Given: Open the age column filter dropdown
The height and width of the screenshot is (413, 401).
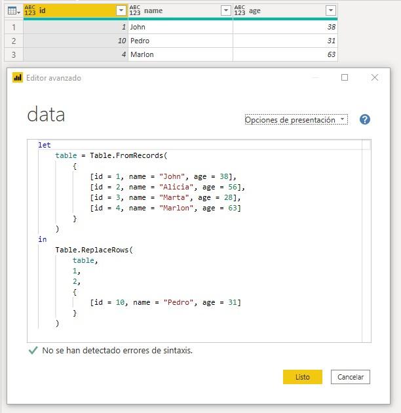Looking at the screenshot, I should [331, 10].
